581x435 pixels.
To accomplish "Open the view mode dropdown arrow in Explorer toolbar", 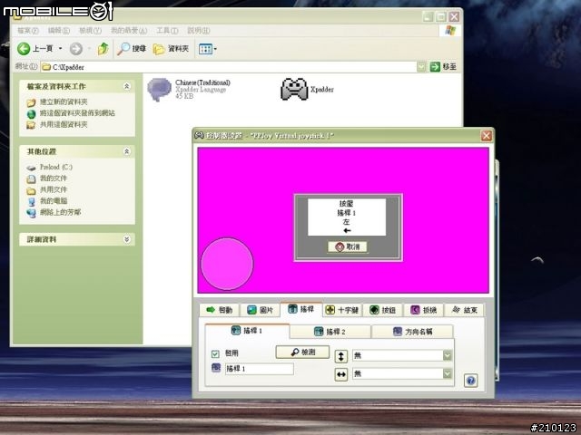I will (215, 48).
